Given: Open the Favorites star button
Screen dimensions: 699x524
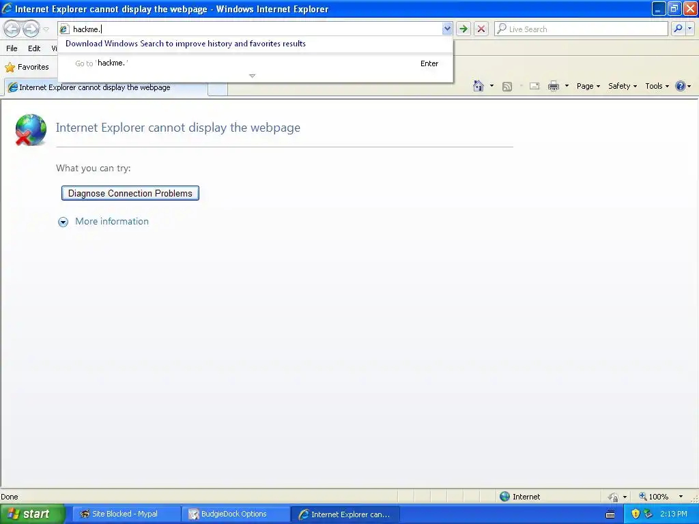Looking at the screenshot, I should pyautogui.click(x=27, y=67).
